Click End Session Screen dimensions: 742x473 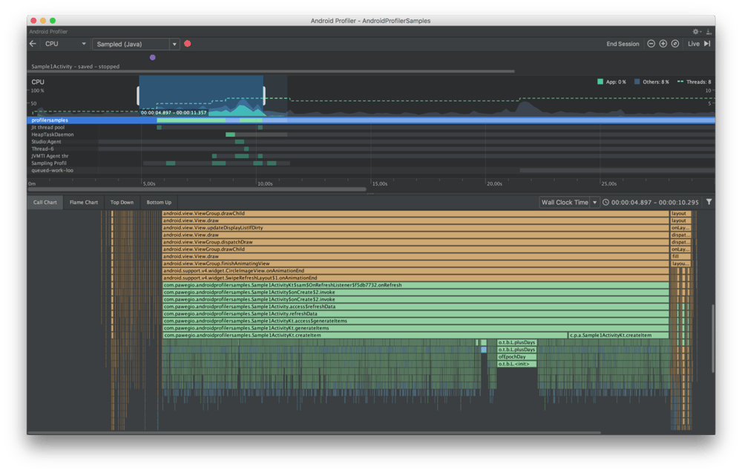(623, 44)
